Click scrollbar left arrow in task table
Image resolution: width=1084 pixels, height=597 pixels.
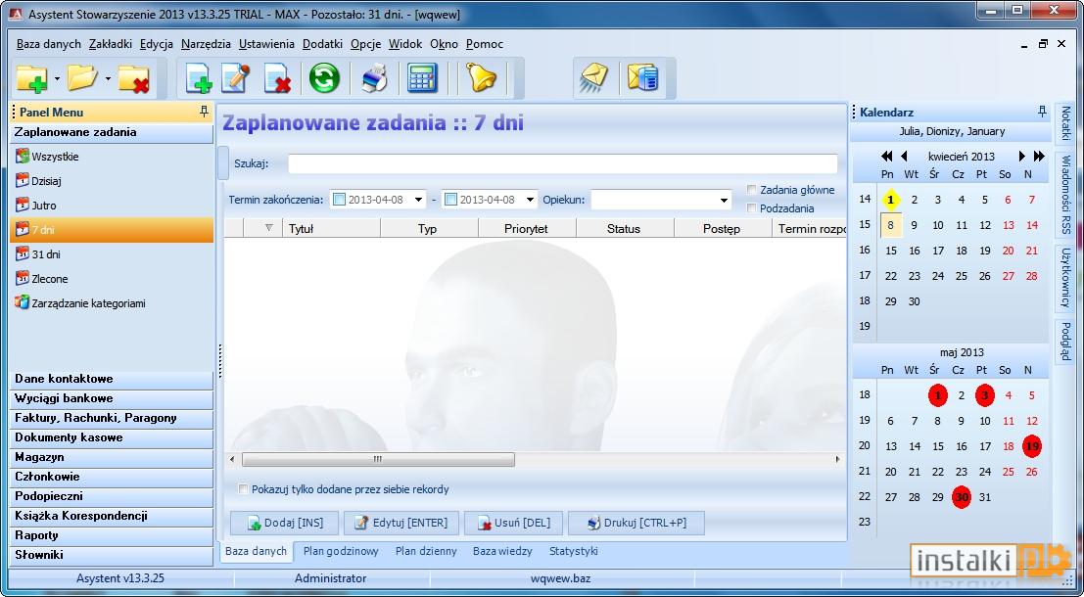click(232, 460)
